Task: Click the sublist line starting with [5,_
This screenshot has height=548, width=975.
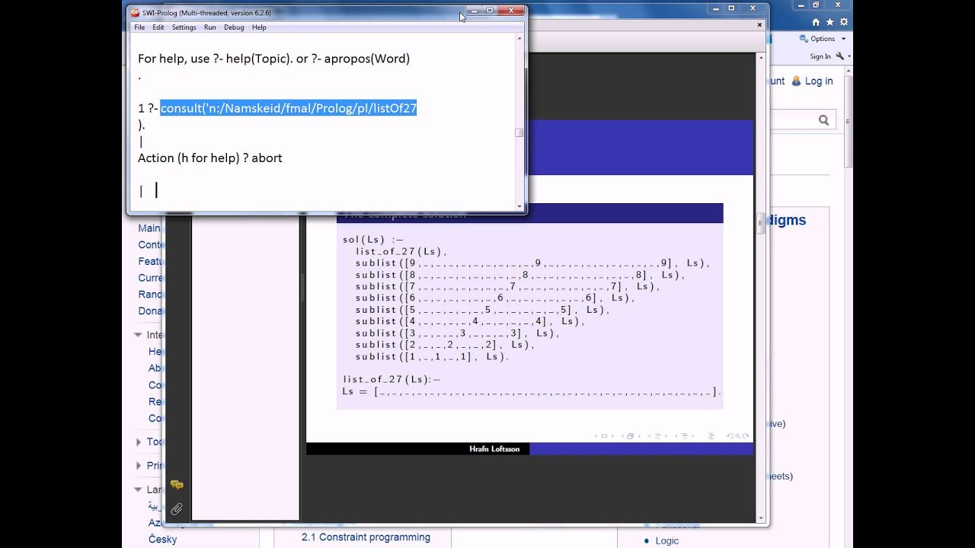Action: (483, 310)
